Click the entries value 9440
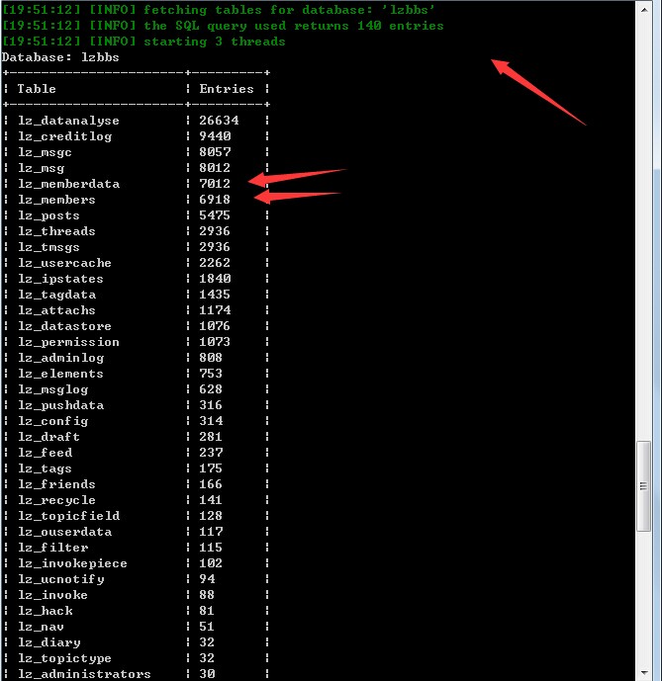The height and width of the screenshot is (681, 662). coord(215,136)
